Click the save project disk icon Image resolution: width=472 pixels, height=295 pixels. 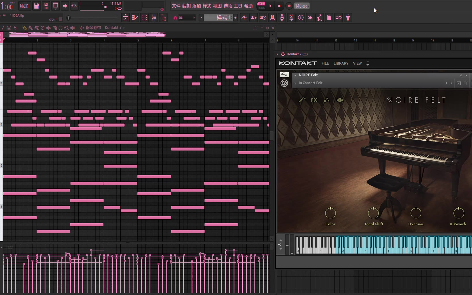[36, 6]
